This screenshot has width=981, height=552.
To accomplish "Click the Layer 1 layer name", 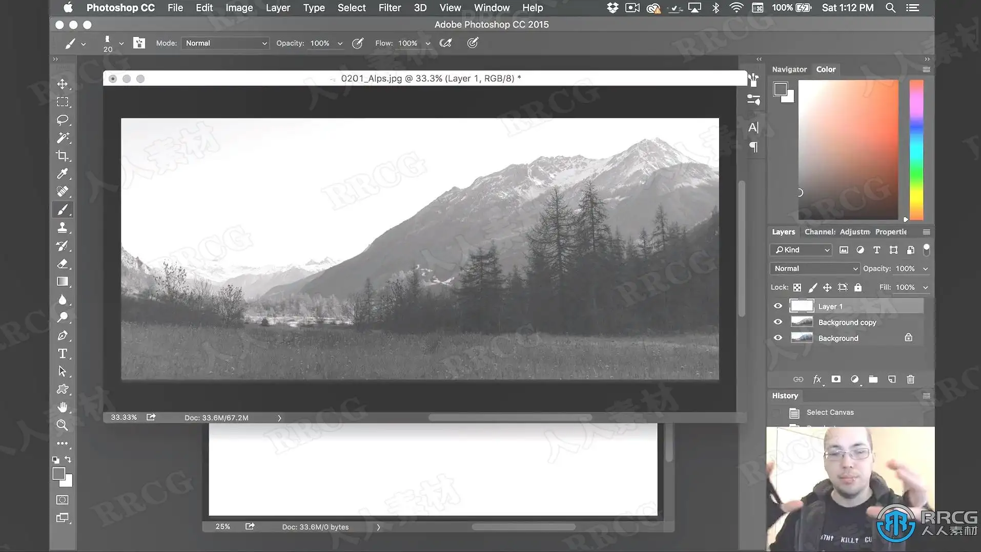I will [x=830, y=306].
